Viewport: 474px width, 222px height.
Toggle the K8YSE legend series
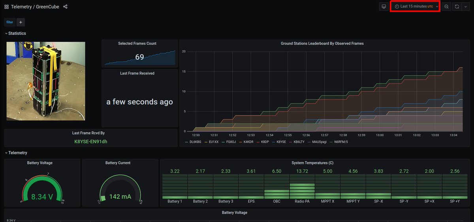[x=281, y=142]
